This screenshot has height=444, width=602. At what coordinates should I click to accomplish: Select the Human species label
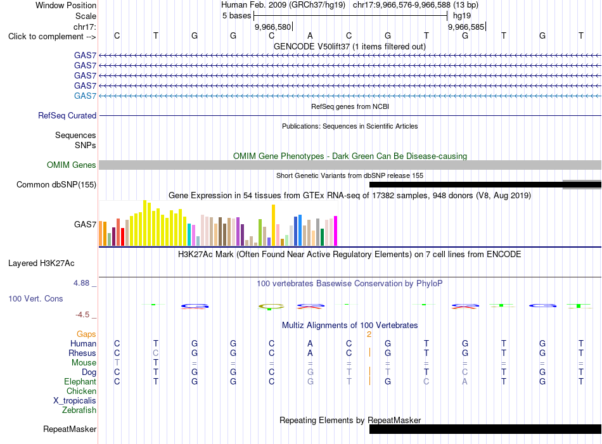coord(83,343)
